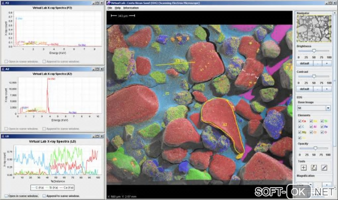338x200 pixels.
Task: Click the P2 window title bar icon
Action: coord(3,3)
